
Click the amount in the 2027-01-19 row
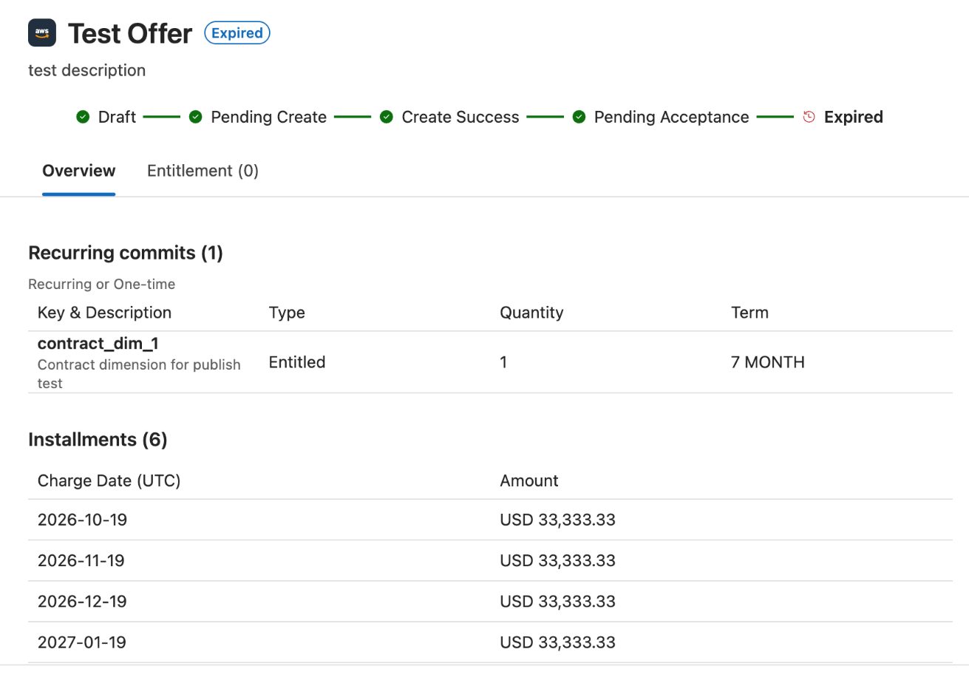point(557,642)
